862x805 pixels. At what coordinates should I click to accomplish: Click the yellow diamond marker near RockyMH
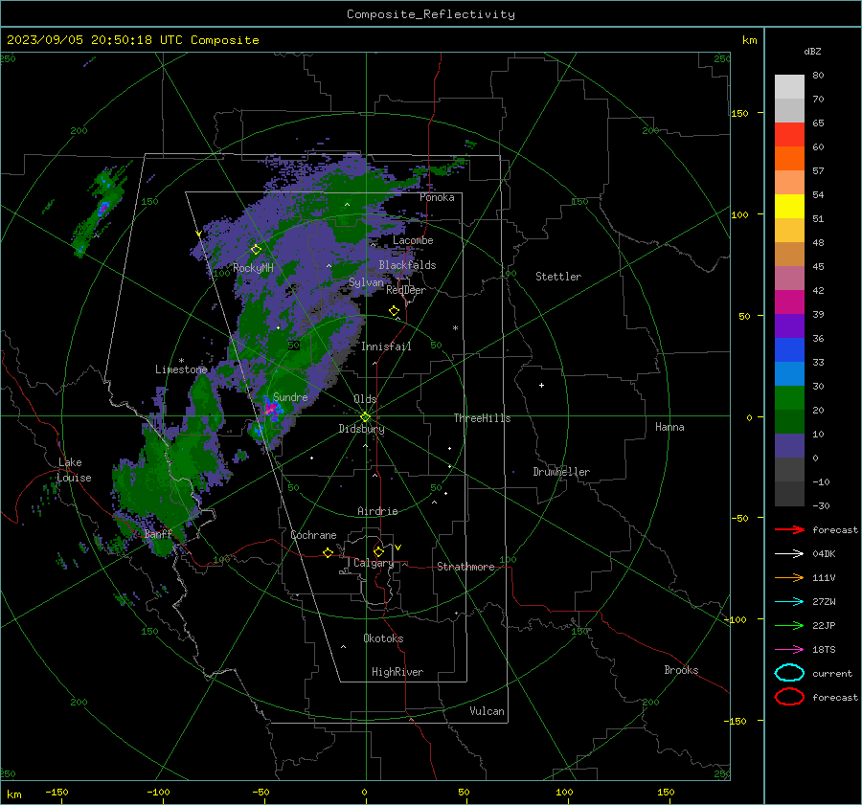256,250
